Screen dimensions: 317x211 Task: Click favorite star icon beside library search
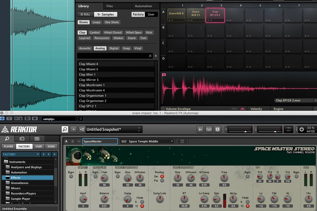156,56
